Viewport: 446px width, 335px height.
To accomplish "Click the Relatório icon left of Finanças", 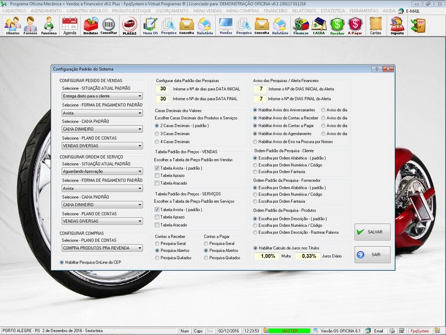I will coord(280,25).
